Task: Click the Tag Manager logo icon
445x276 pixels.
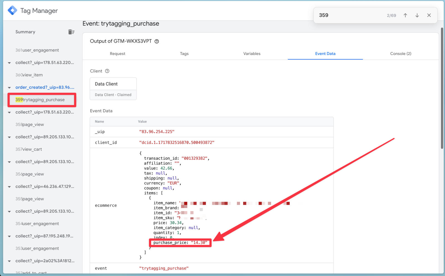Action: [x=12, y=11]
